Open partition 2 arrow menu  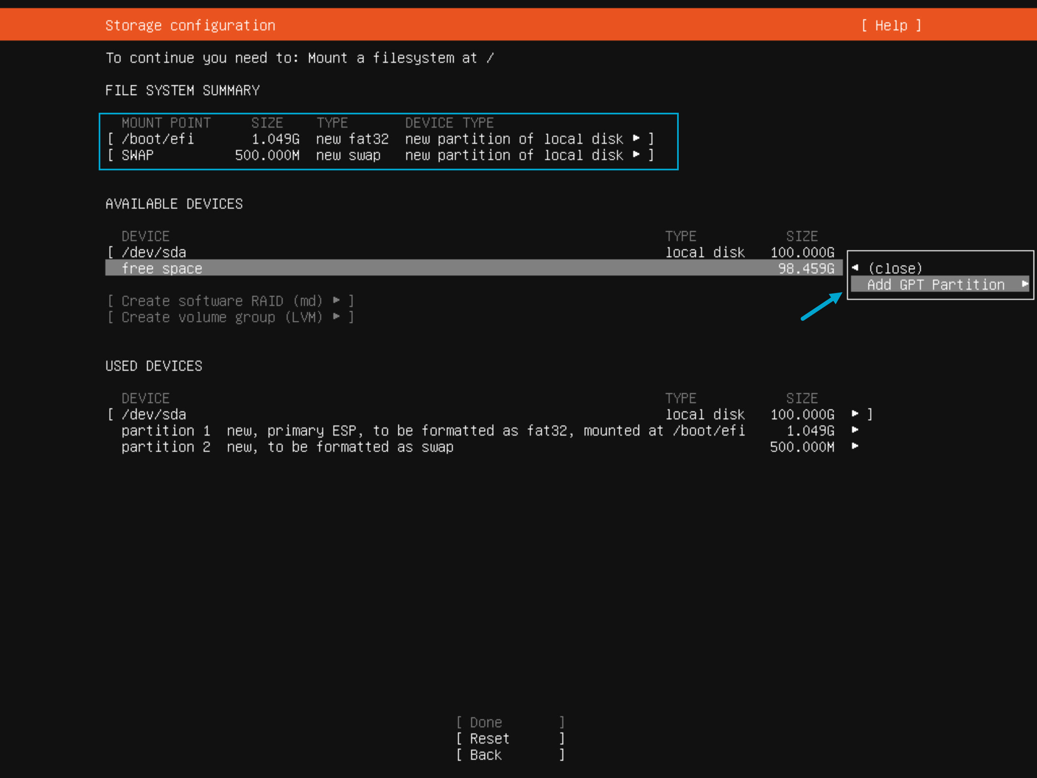coord(855,446)
